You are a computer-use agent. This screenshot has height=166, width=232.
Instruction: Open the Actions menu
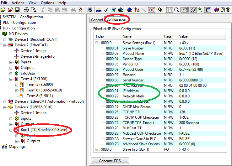(x=18, y=3)
